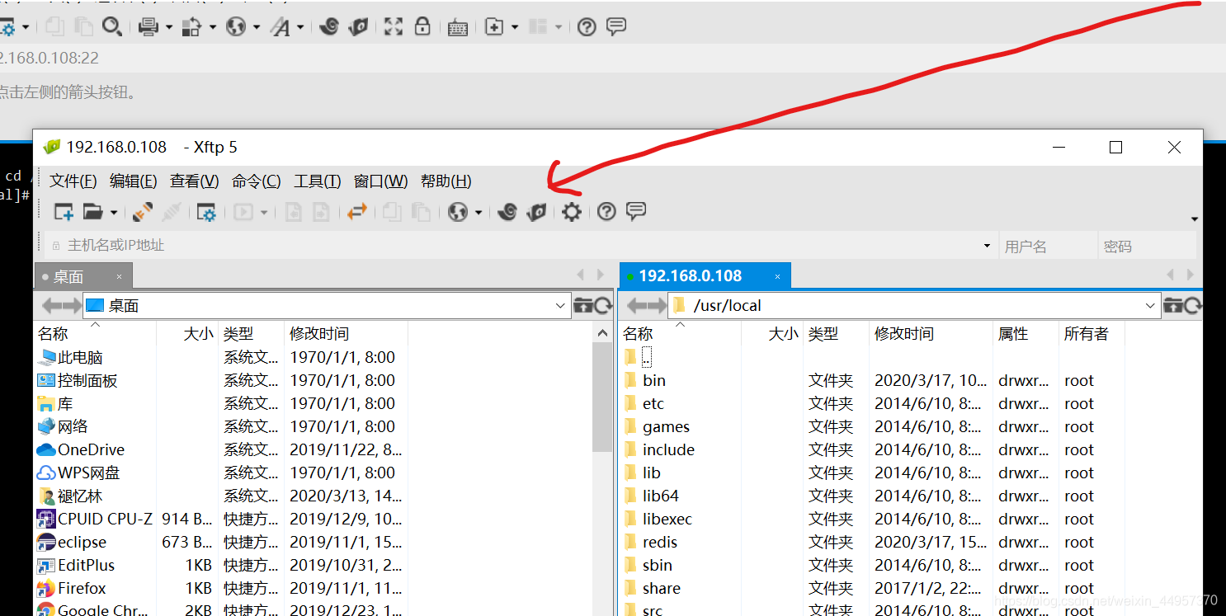Click the Xagent icon next to Xshell icon in Xftp
The width and height of the screenshot is (1226, 616).
(x=537, y=213)
